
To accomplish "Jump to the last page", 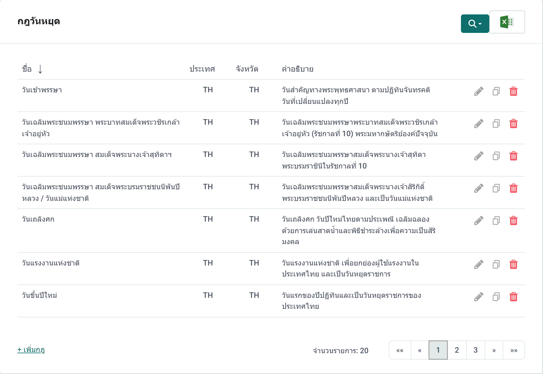I will click(514, 350).
